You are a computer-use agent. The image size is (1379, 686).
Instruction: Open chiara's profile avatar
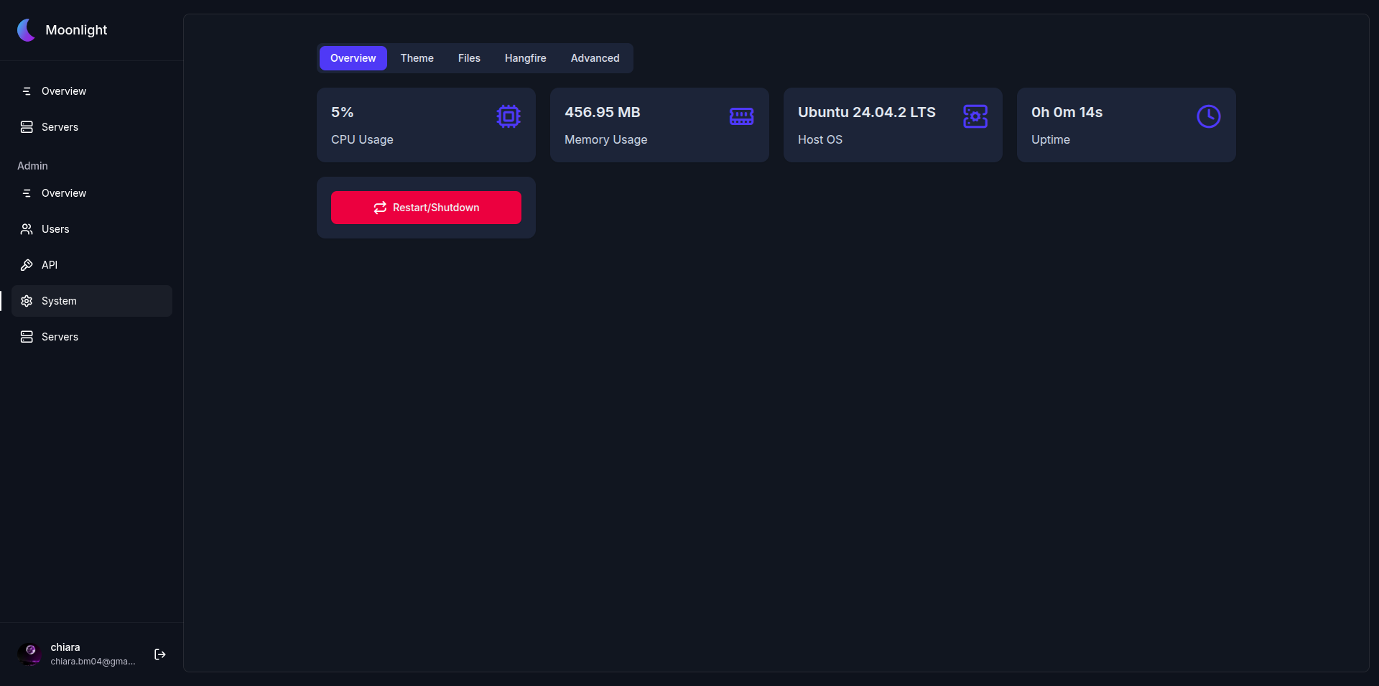tap(29, 654)
